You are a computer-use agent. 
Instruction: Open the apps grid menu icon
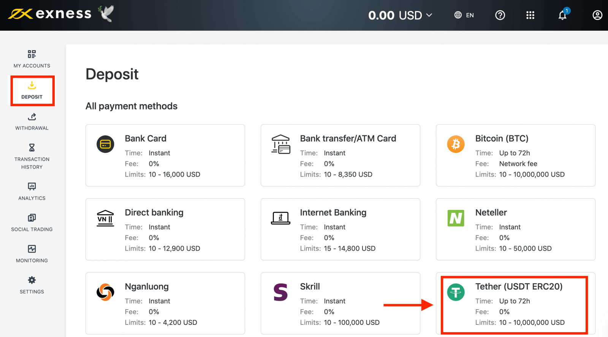(x=530, y=15)
